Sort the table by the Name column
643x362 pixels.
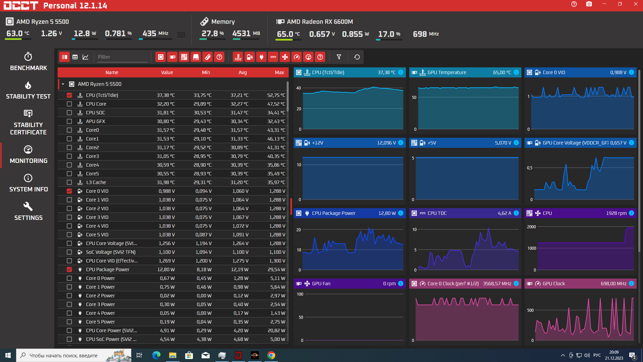coord(112,72)
